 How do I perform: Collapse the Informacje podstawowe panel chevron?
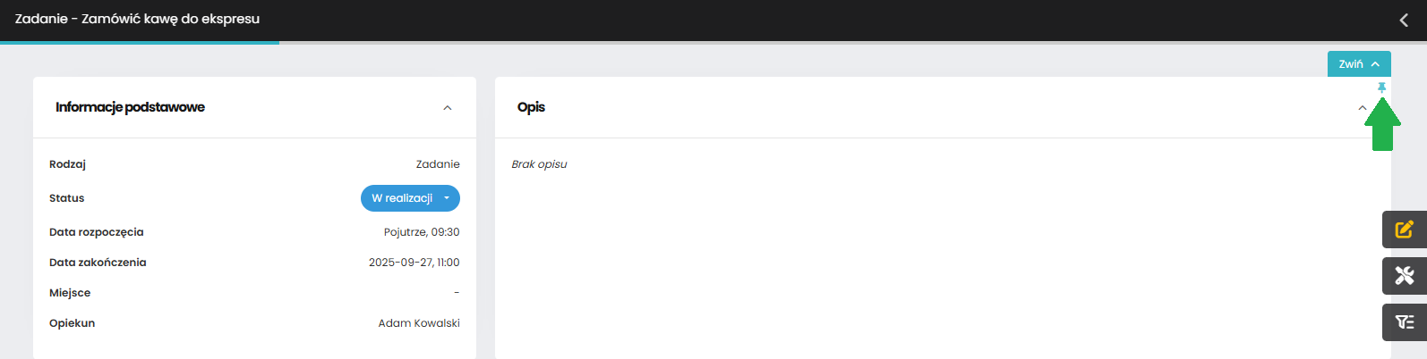pyautogui.click(x=448, y=108)
